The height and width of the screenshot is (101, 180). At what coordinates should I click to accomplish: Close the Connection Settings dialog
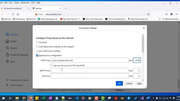pos(144,28)
